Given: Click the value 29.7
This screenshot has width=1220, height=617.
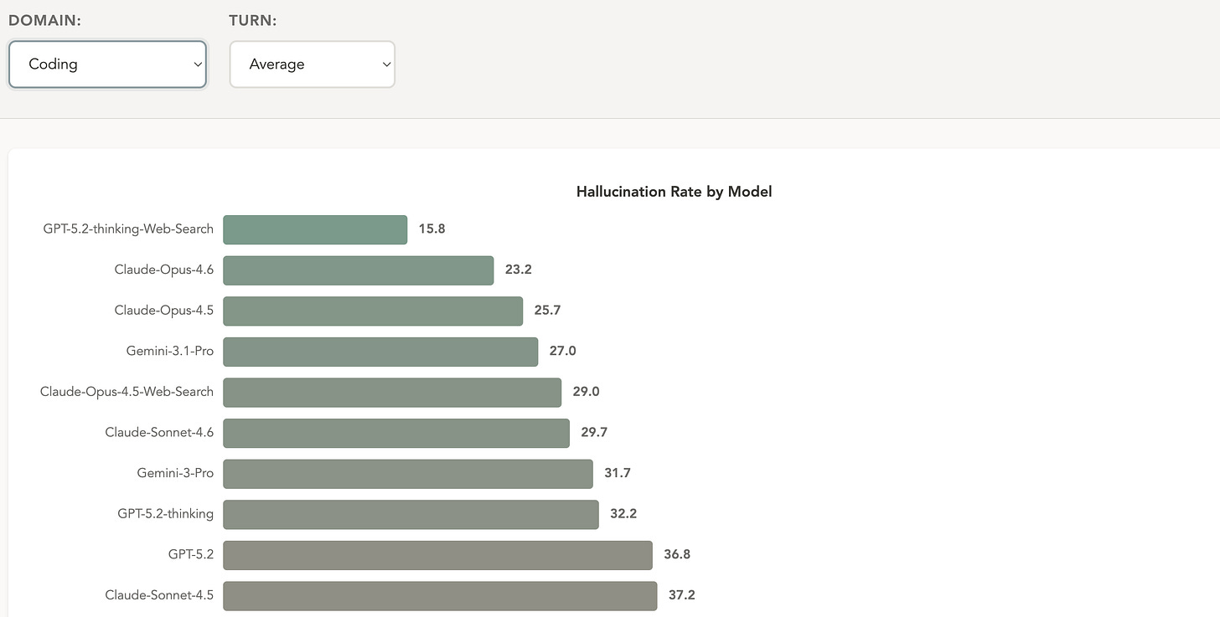Looking at the screenshot, I should (x=594, y=433).
